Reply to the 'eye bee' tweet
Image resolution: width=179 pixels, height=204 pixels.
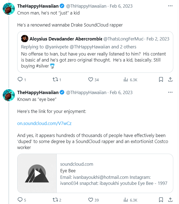point(20,200)
